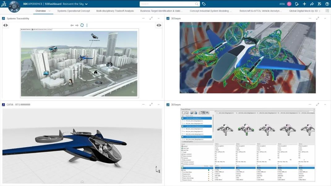Click in the top Search input field

pos(167,4)
